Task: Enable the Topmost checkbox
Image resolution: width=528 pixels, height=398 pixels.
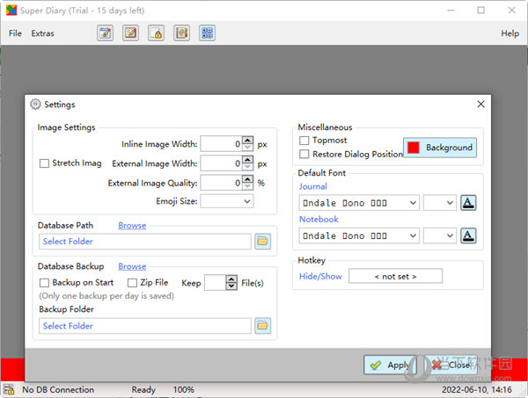Action: [304, 141]
